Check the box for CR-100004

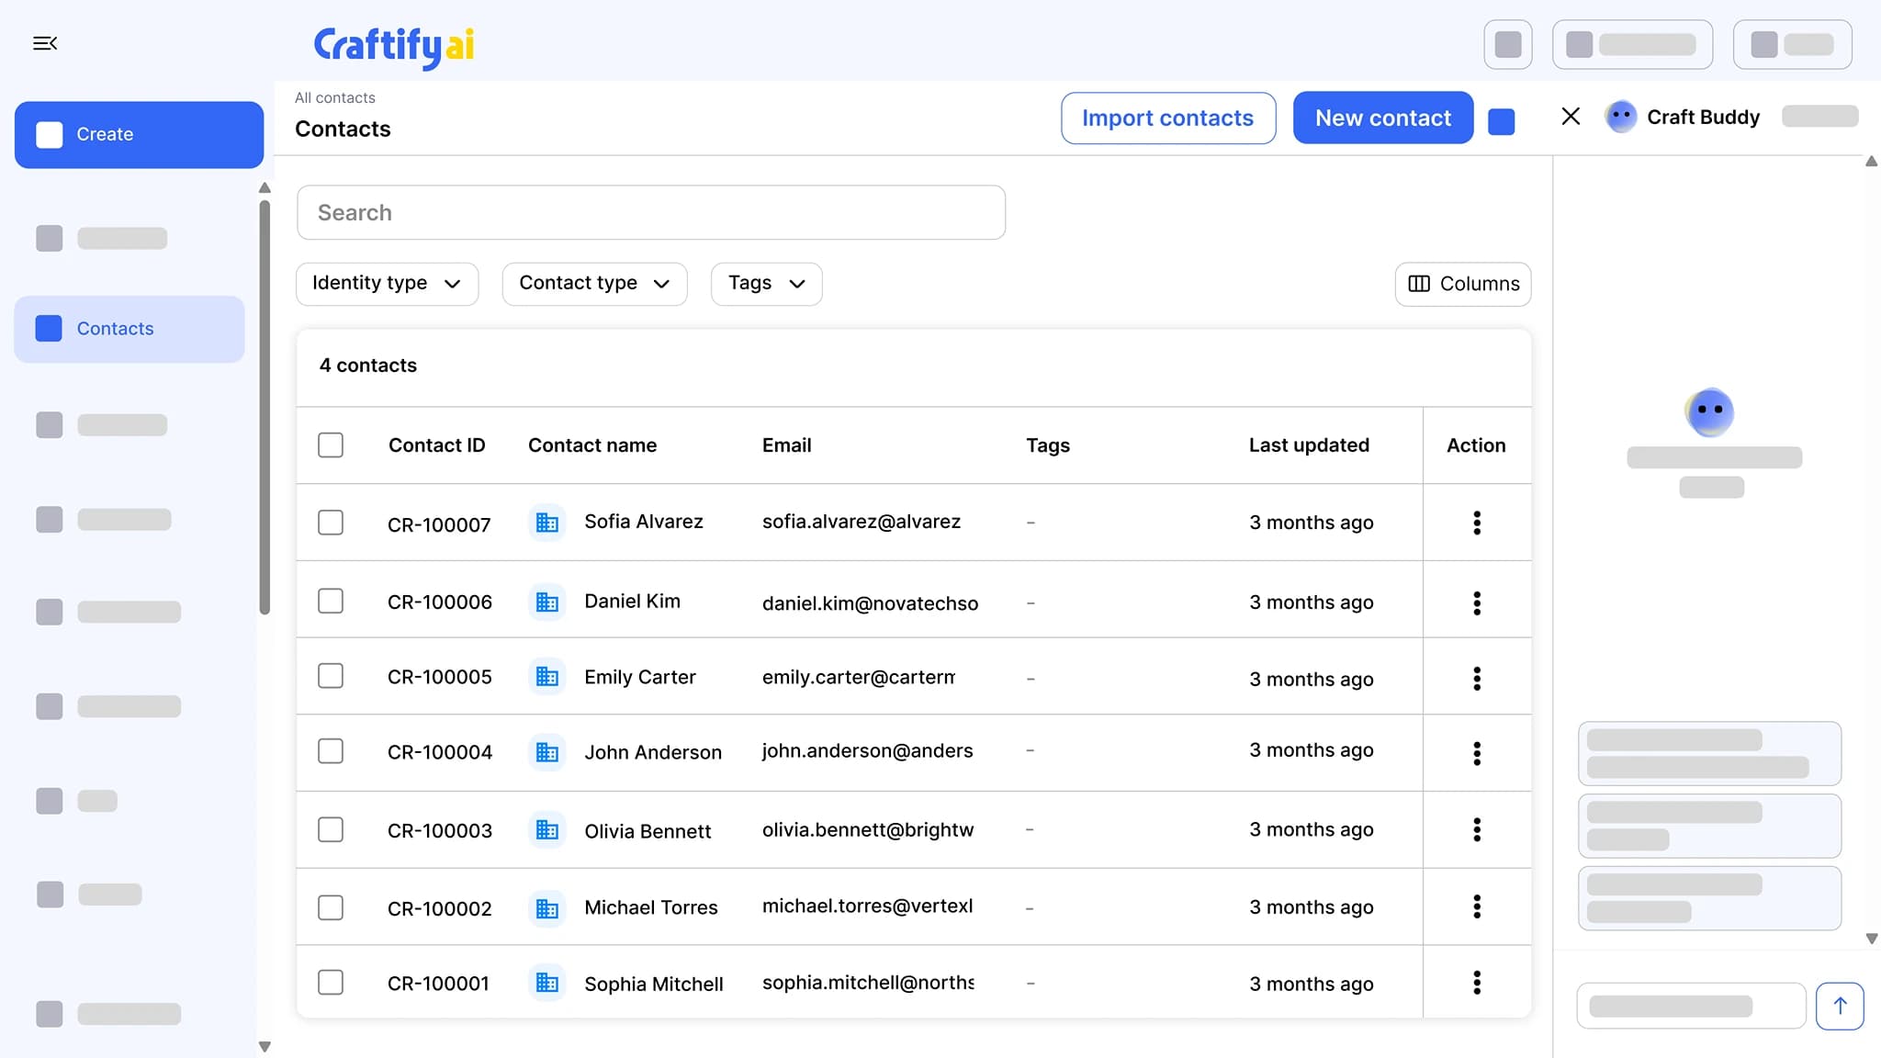click(331, 751)
